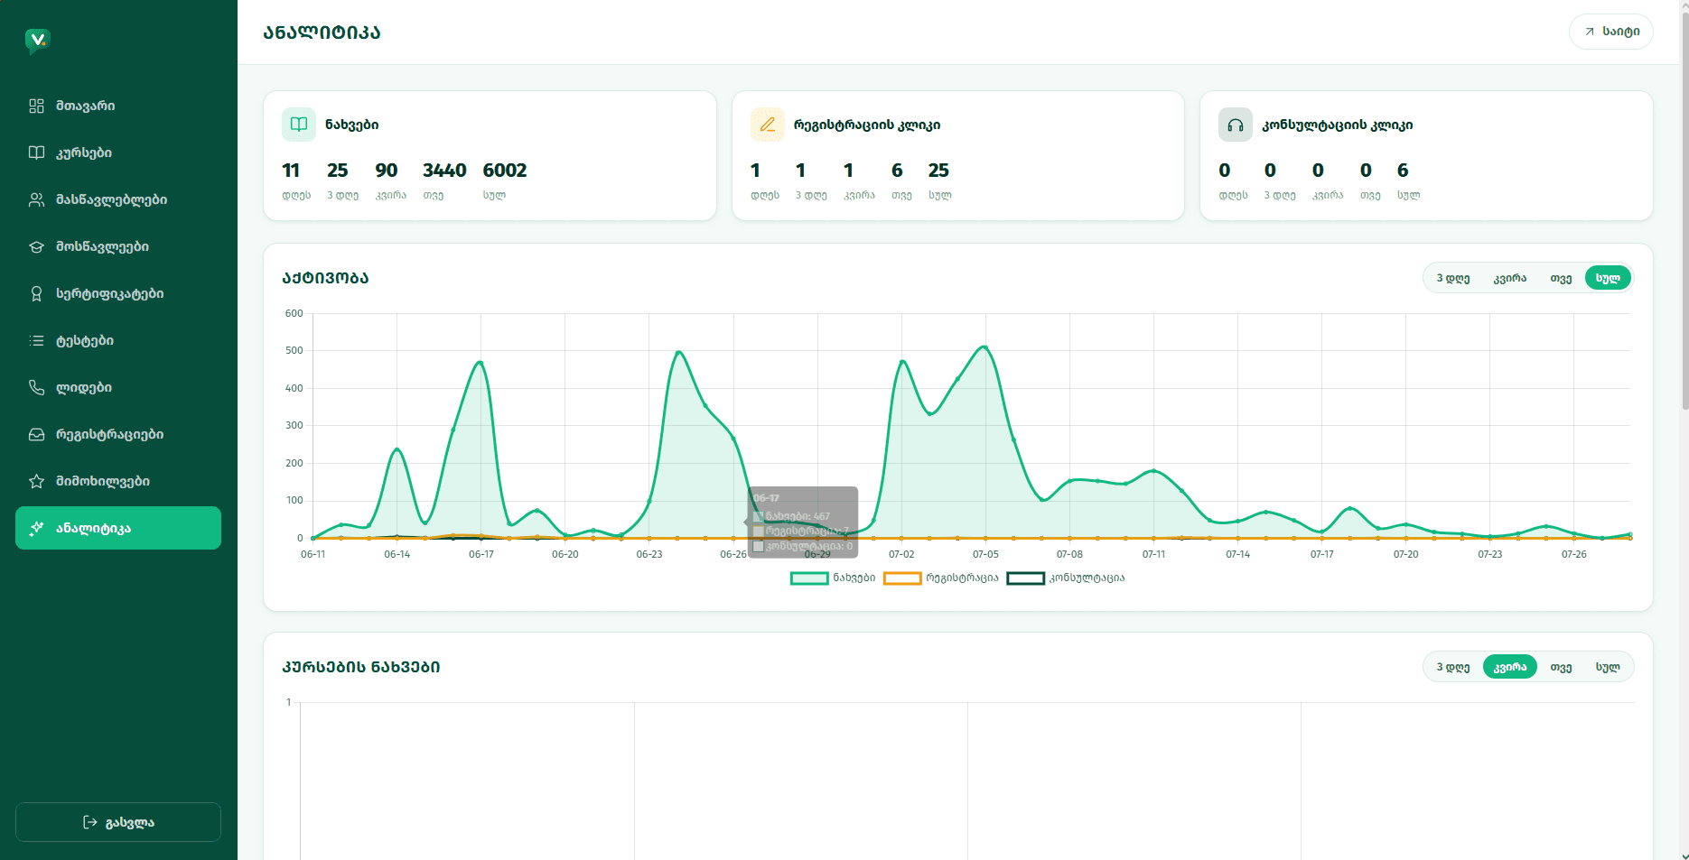
Task: Click the chart peak near 07-05
Action: click(x=985, y=347)
